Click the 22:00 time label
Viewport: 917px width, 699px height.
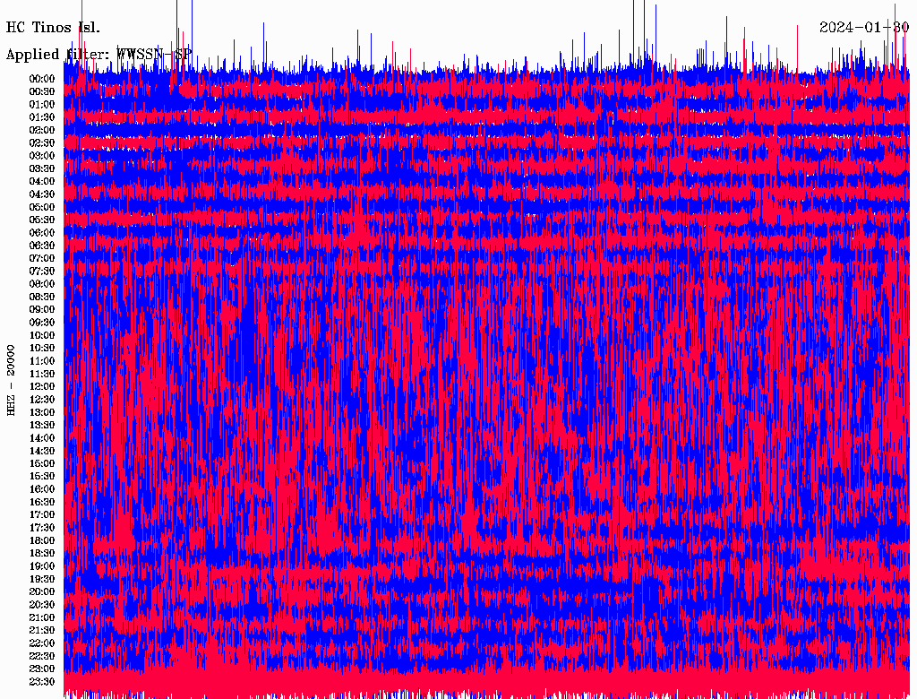coord(42,643)
